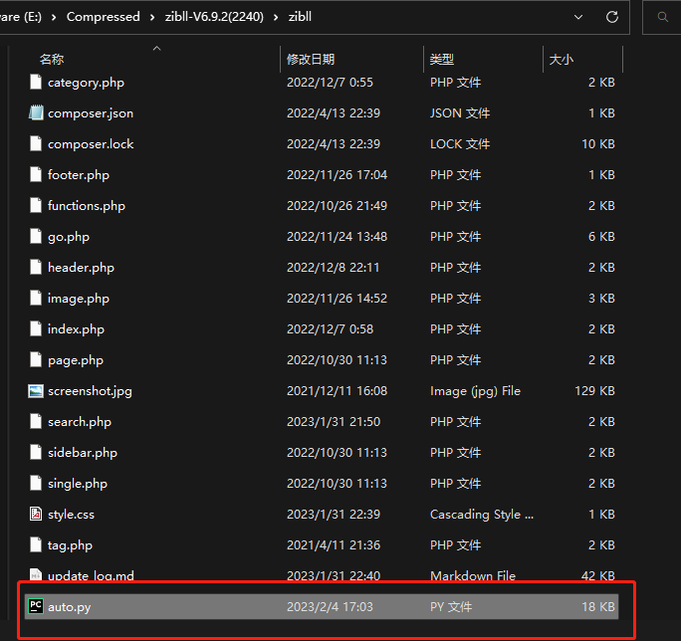
Task: Select the index.php file
Action: click(76, 329)
